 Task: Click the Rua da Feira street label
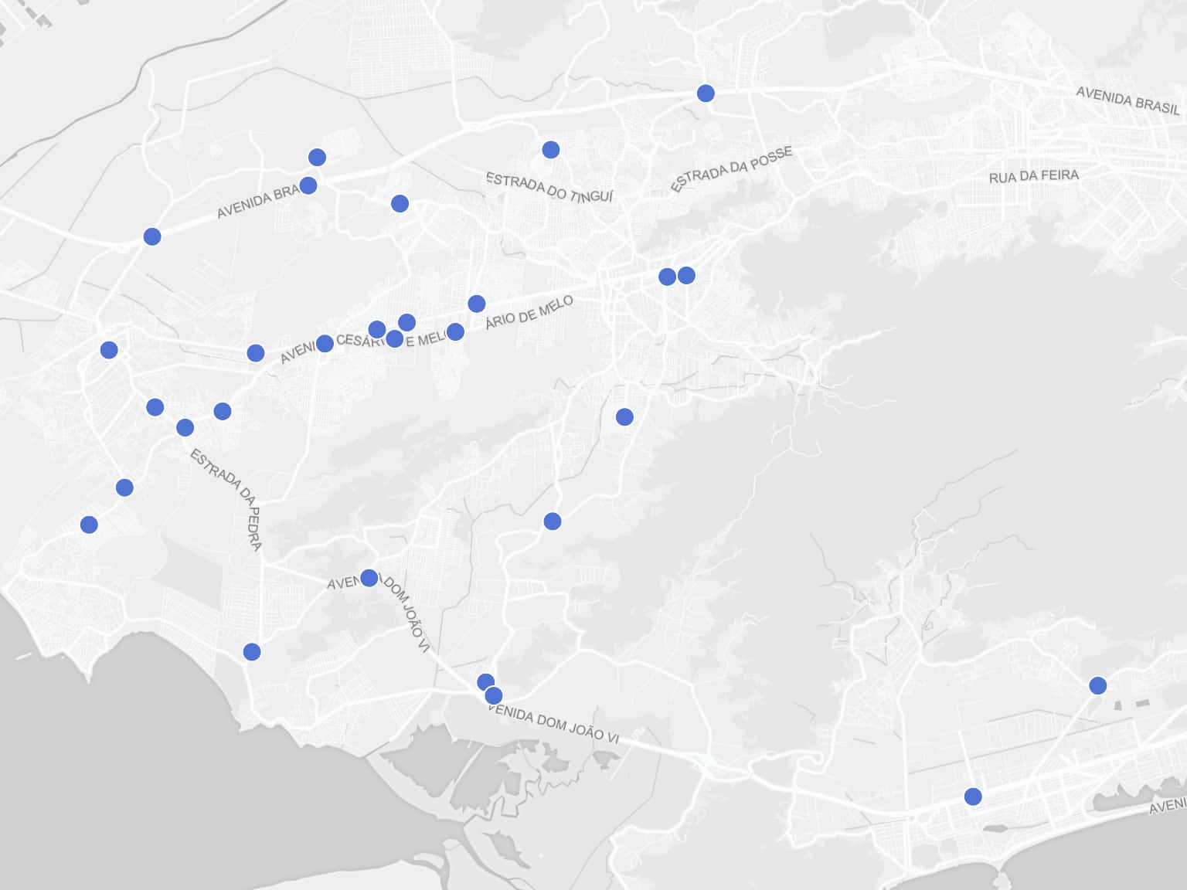click(x=1033, y=177)
